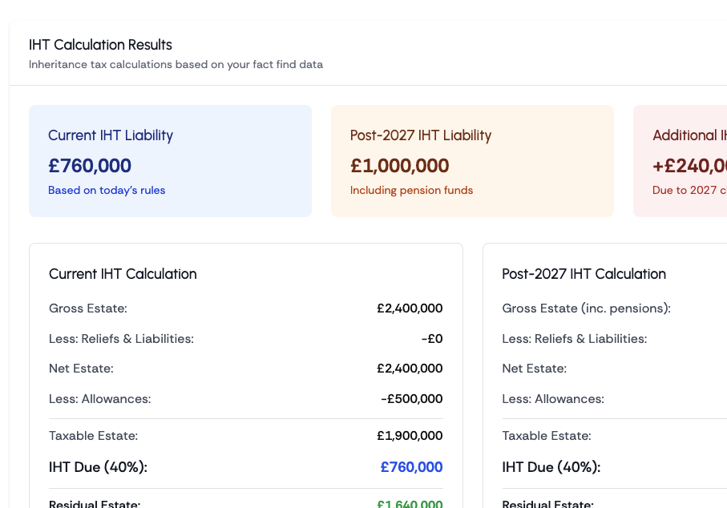Click the Post-2027 IHT Calculation panel title
Screen dimensions: 727x508
tap(584, 274)
